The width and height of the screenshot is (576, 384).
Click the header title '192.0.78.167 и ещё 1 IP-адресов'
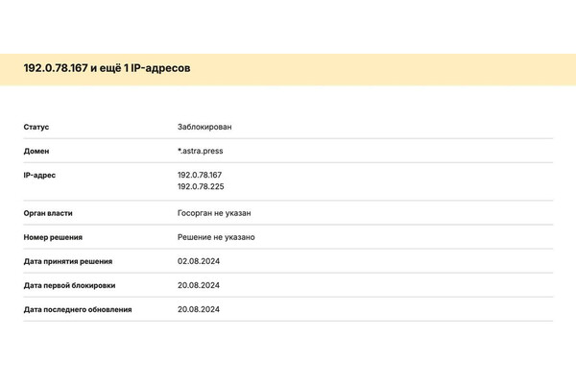click(107, 68)
